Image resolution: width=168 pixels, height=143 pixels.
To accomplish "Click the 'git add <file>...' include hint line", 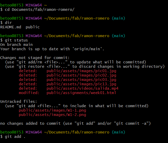I will (77, 106).
